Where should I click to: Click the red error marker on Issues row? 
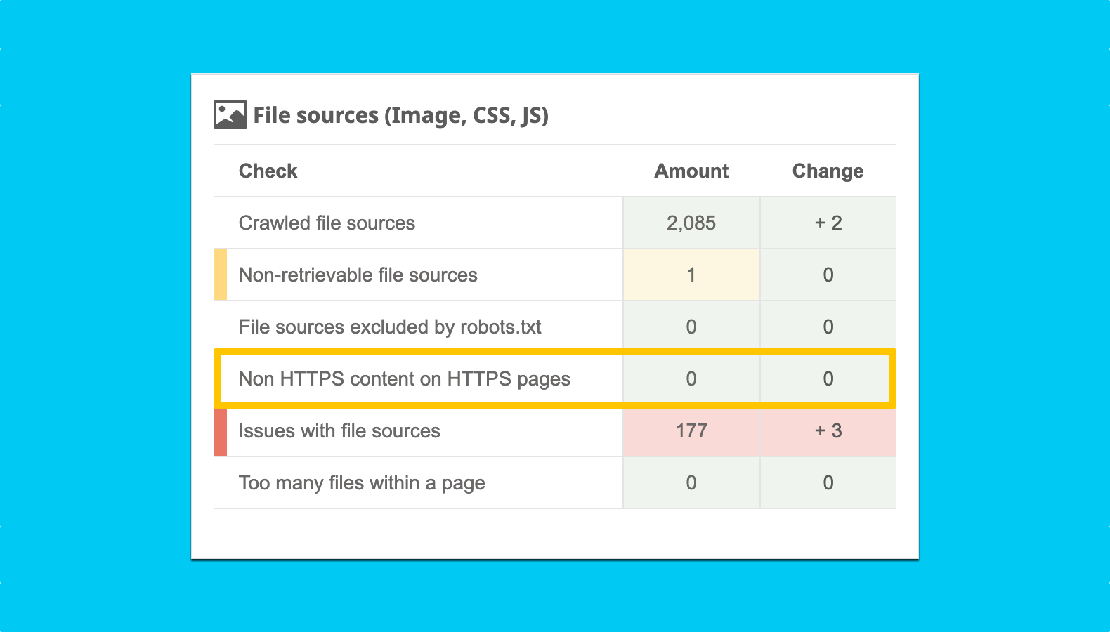220,432
